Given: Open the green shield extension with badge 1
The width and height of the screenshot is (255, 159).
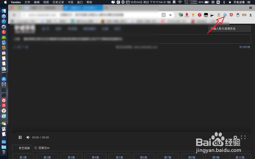Looking at the screenshot, I should point(181,15).
